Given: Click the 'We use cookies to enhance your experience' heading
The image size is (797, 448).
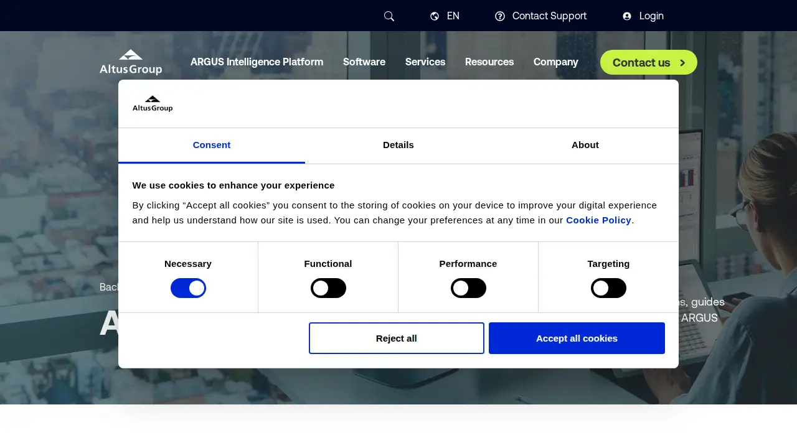Looking at the screenshot, I should [233, 185].
